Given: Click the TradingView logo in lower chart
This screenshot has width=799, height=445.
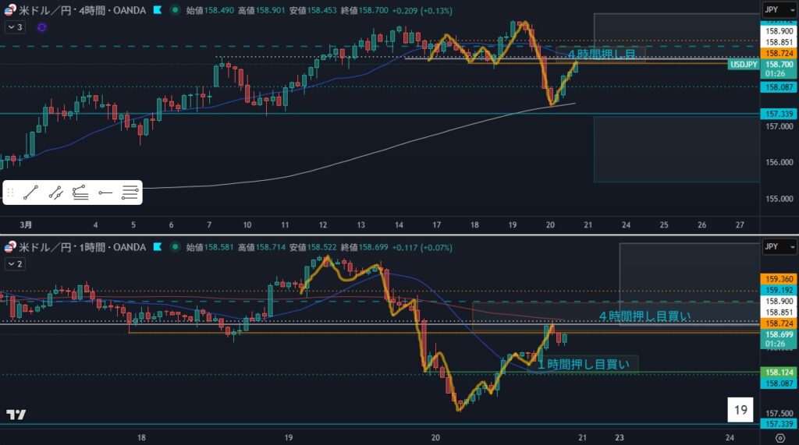Looking at the screenshot, I should 16,414.
